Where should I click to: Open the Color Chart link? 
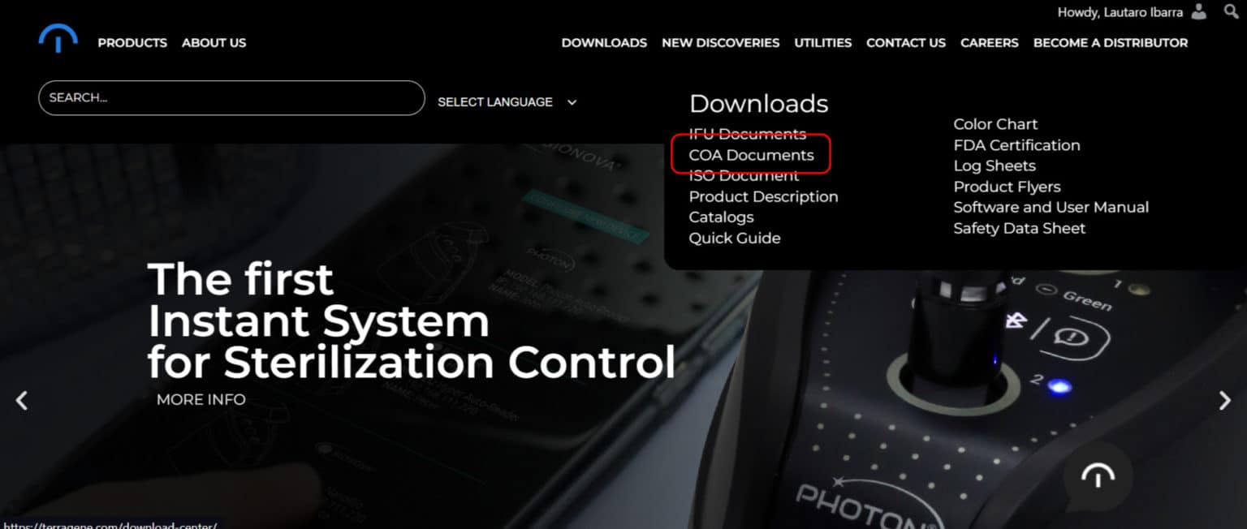click(995, 124)
